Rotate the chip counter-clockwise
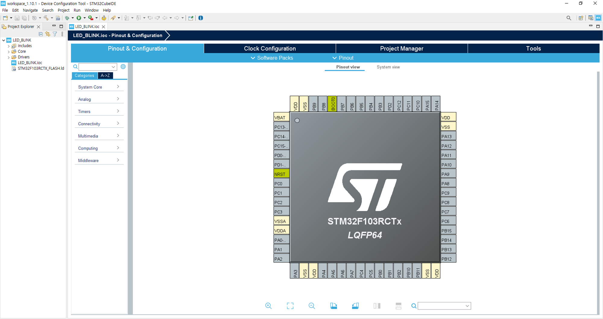The image size is (603, 319). point(355,306)
